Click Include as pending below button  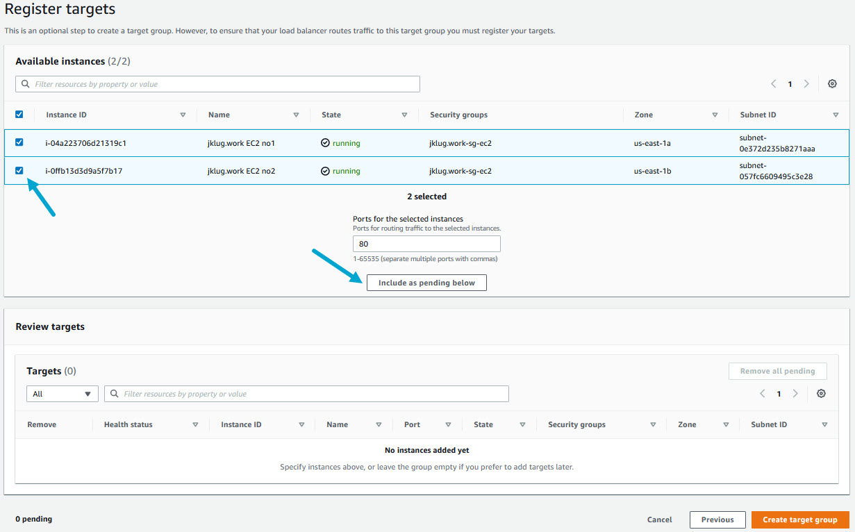[426, 283]
